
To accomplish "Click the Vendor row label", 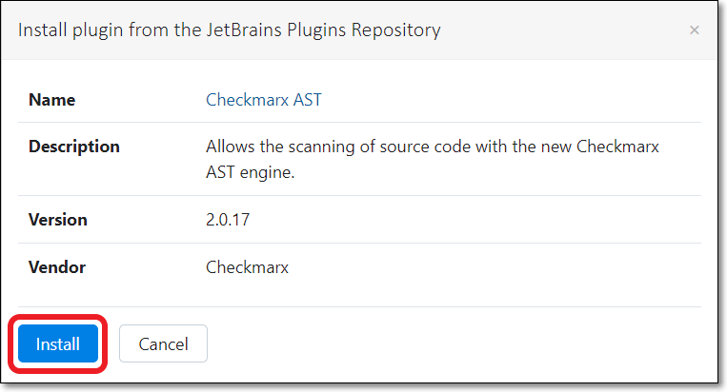I will coord(57,267).
